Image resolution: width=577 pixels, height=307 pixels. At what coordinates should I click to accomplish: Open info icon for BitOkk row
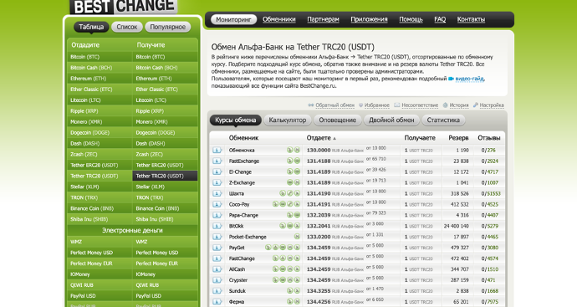click(x=217, y=226)
